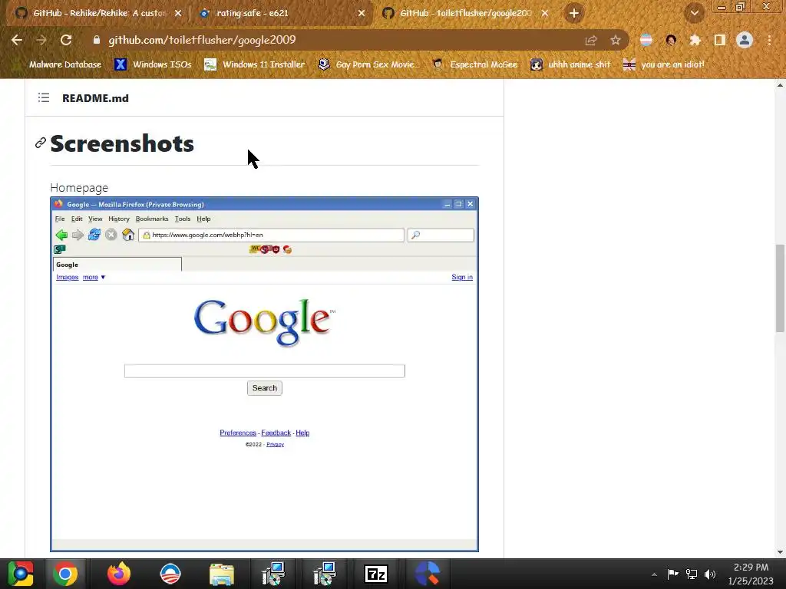Click the Screenshots heading anchor link icon

41,143
